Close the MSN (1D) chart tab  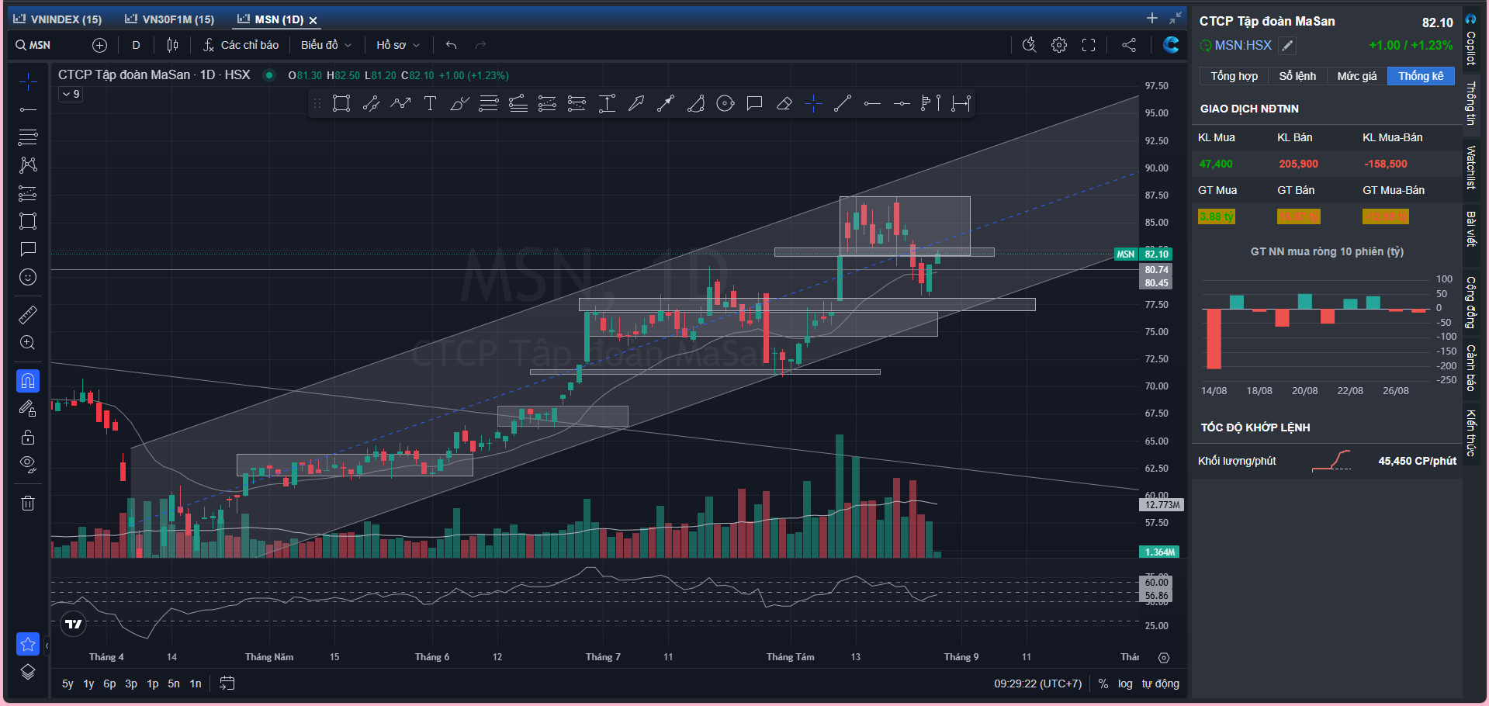click(313, 20)
